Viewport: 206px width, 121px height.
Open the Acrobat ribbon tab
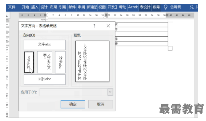coord(133,7)
